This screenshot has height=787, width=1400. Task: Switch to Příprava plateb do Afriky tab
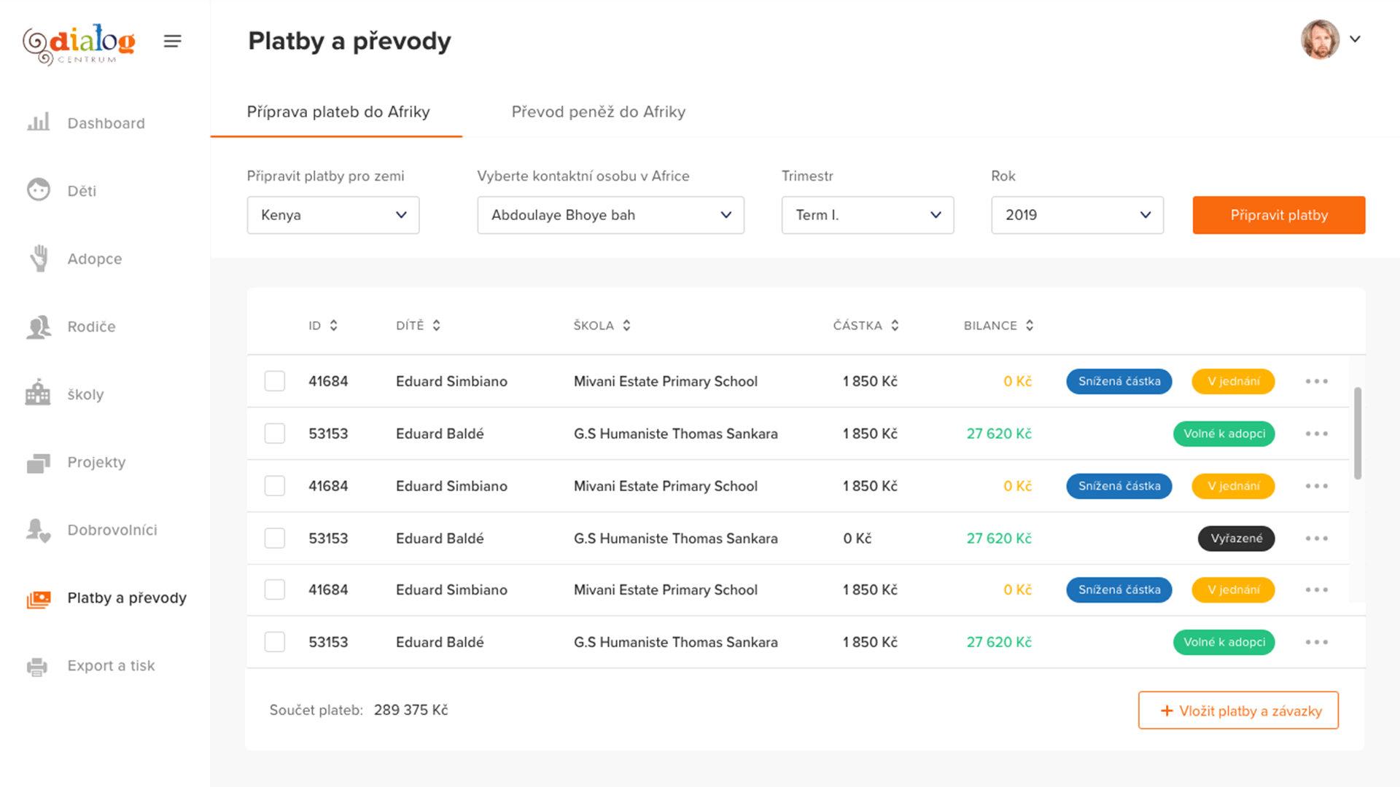pyautogui.click(x=338, y=112)
